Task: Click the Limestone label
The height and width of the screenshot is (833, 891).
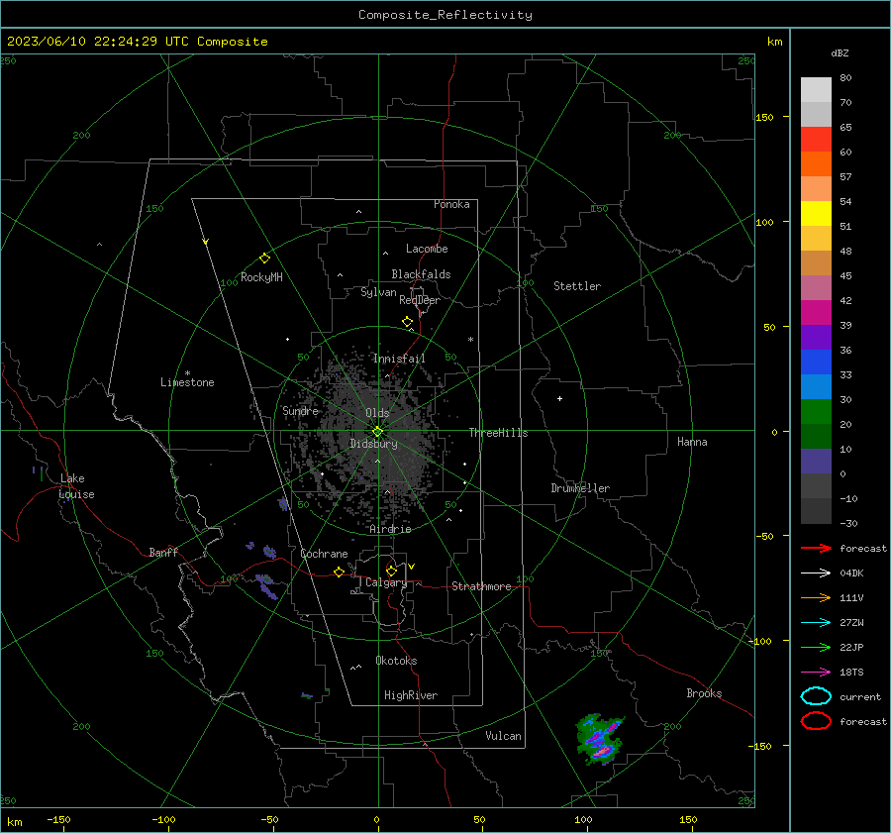Action: pos(187,382)
